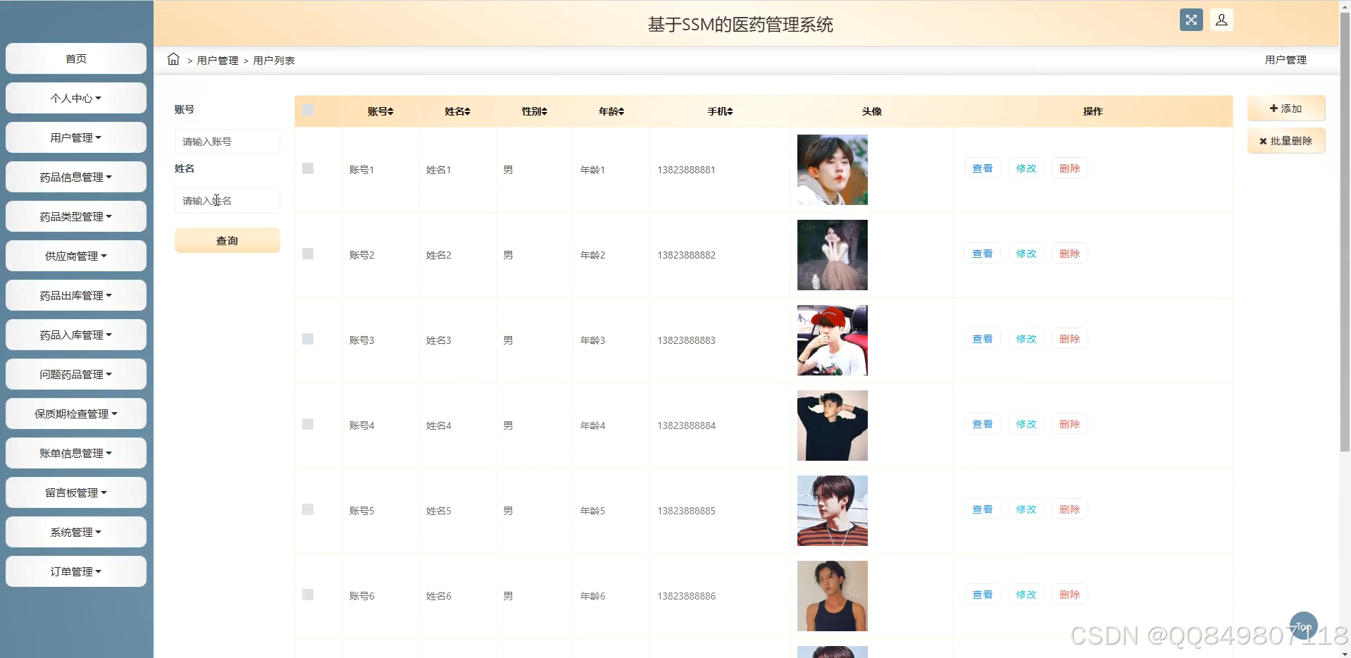The image size is (1351, 658).
Task: Open the 留言板管理 sidebar menu
Action: pyautogui.click(x=76, y=492)
